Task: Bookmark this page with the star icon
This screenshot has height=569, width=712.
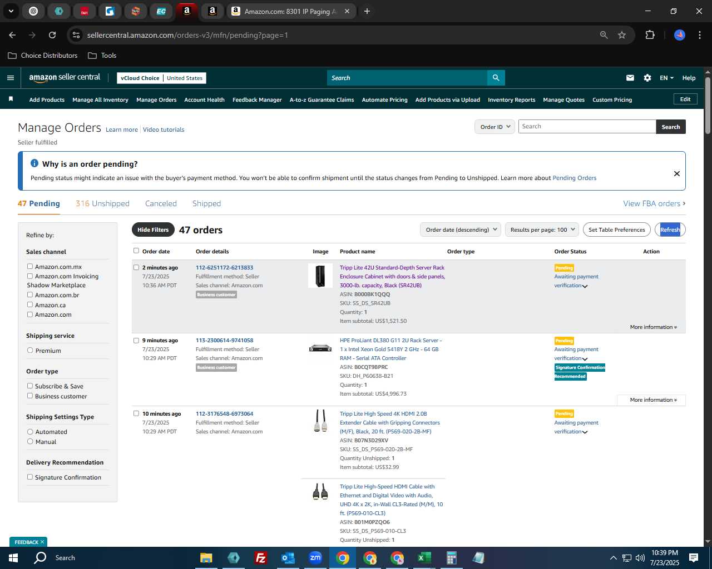Action: [x=622, y=35]
